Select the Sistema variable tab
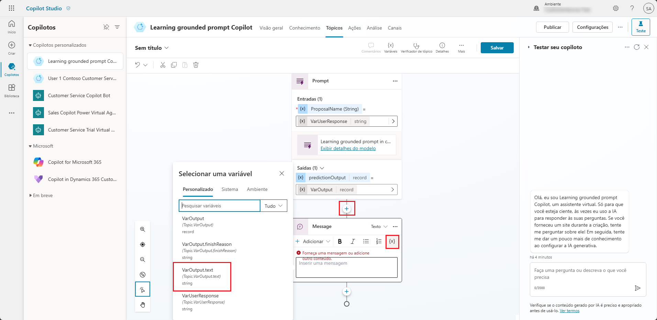The image size is (657, 320). click(230, 189)
